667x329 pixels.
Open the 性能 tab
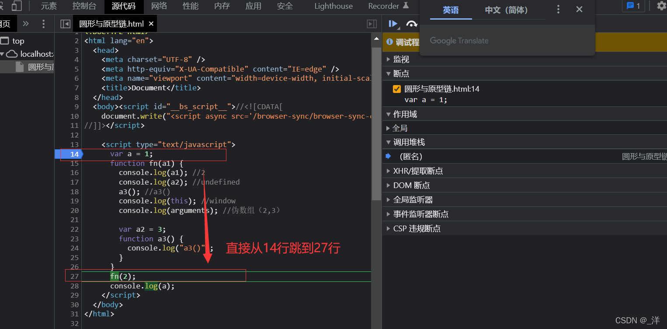tap(191, 6)
